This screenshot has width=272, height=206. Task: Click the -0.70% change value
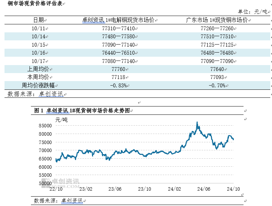pyautogui.click(x=217, y=86)
